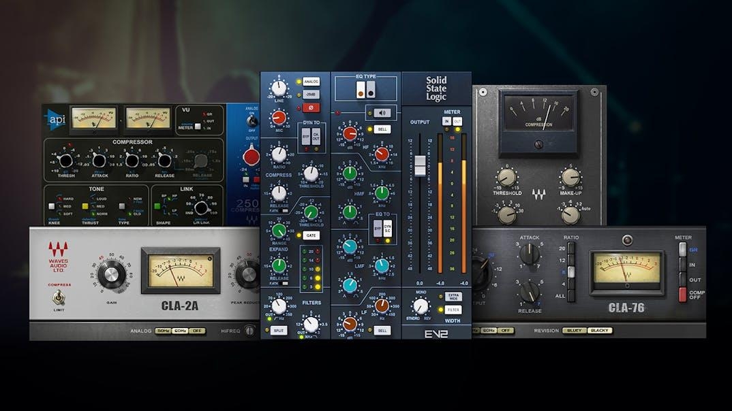Click the Extra Wide width button
Image resolution: width=732 pixels, height=411 pixels.
pyautogui.click(x=453, y=297)
